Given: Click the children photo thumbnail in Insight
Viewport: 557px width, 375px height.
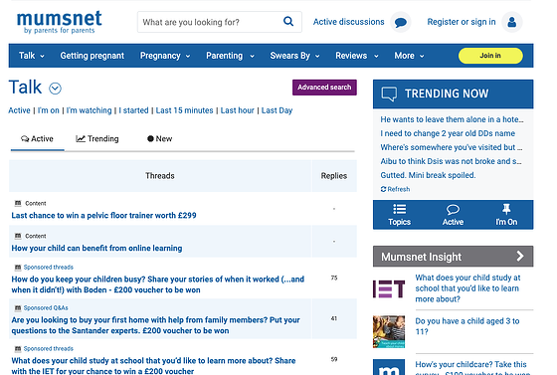Looking at the screenshot, I should tap(389, 331).
